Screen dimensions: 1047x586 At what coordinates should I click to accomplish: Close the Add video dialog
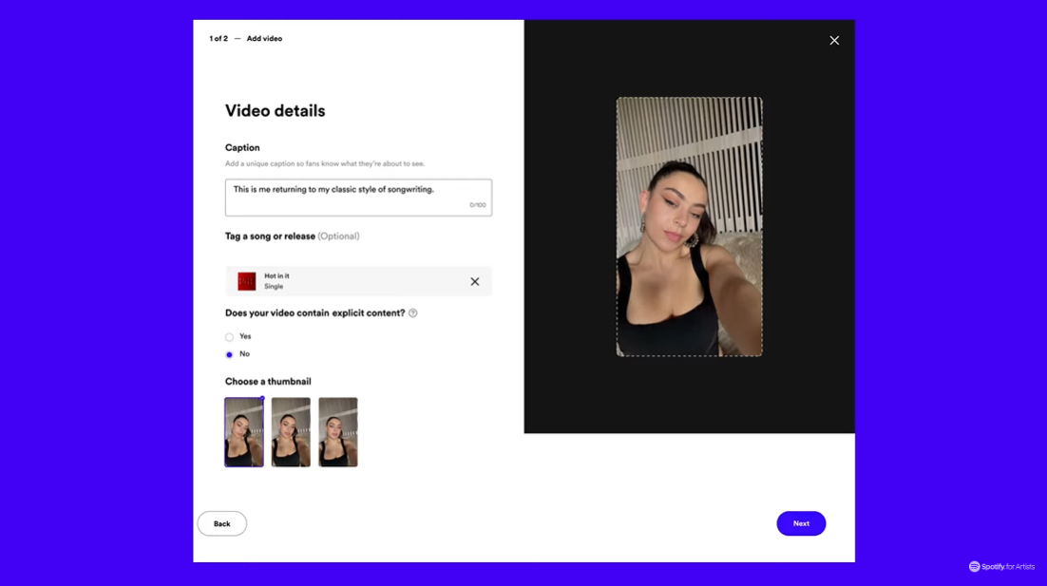click(834, 40)
